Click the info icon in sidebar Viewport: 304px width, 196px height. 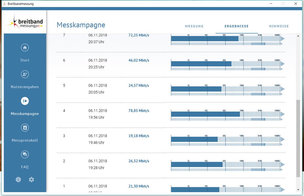click(18, 180)
